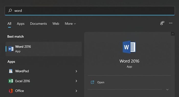This screenshot has height=97, width=179.
Task: Open the search feedback/people icon
Action: (162, 23)
